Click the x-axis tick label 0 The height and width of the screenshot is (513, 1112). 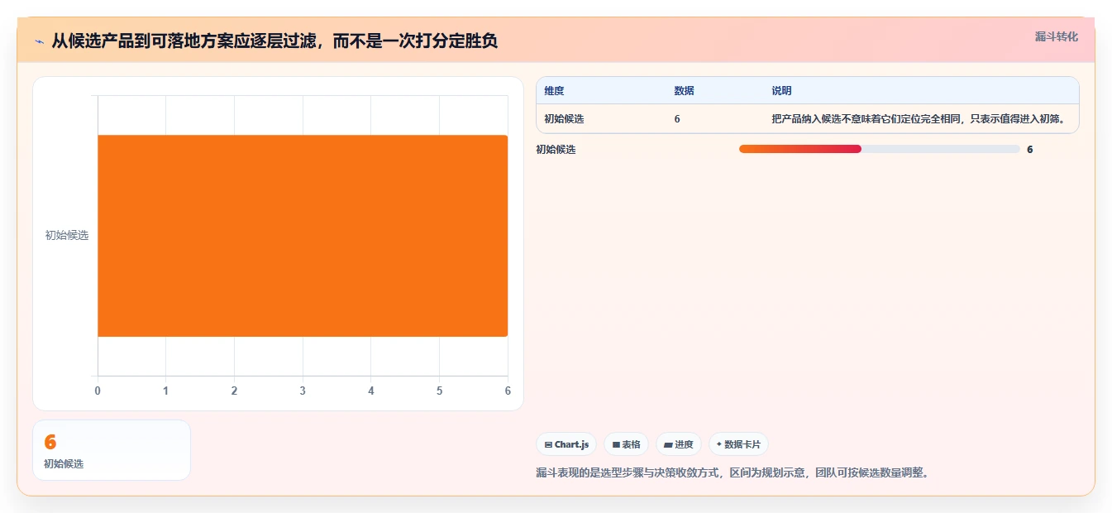(98, 391)
